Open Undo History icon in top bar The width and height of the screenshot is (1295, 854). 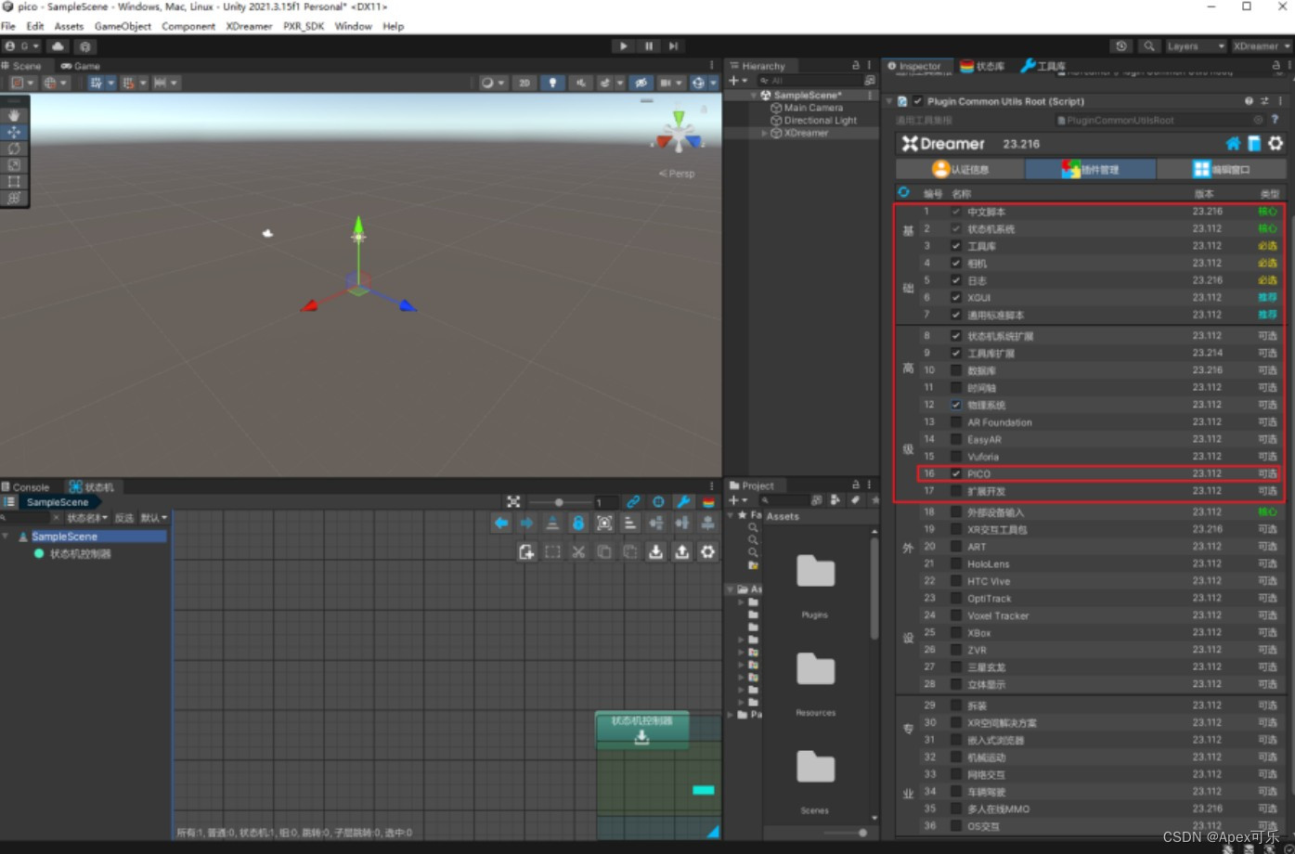click(1121, 45)
